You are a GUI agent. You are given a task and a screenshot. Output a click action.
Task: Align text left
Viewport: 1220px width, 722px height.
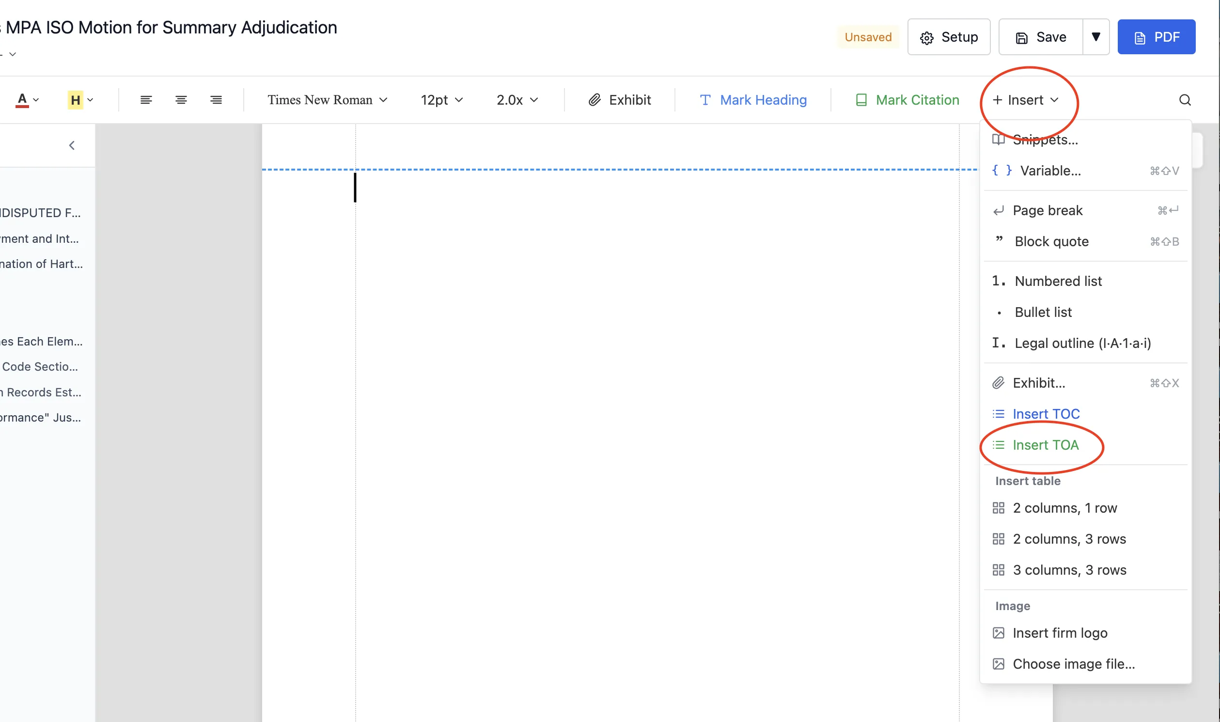(x=146, y=100)
